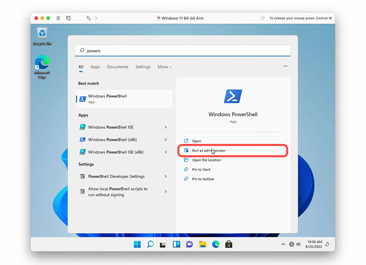The height and width of the screenshot is (265, 366).
Task: Open the Widgets taskbar icon
Action: pyautogui.click(x=177, y=244)
